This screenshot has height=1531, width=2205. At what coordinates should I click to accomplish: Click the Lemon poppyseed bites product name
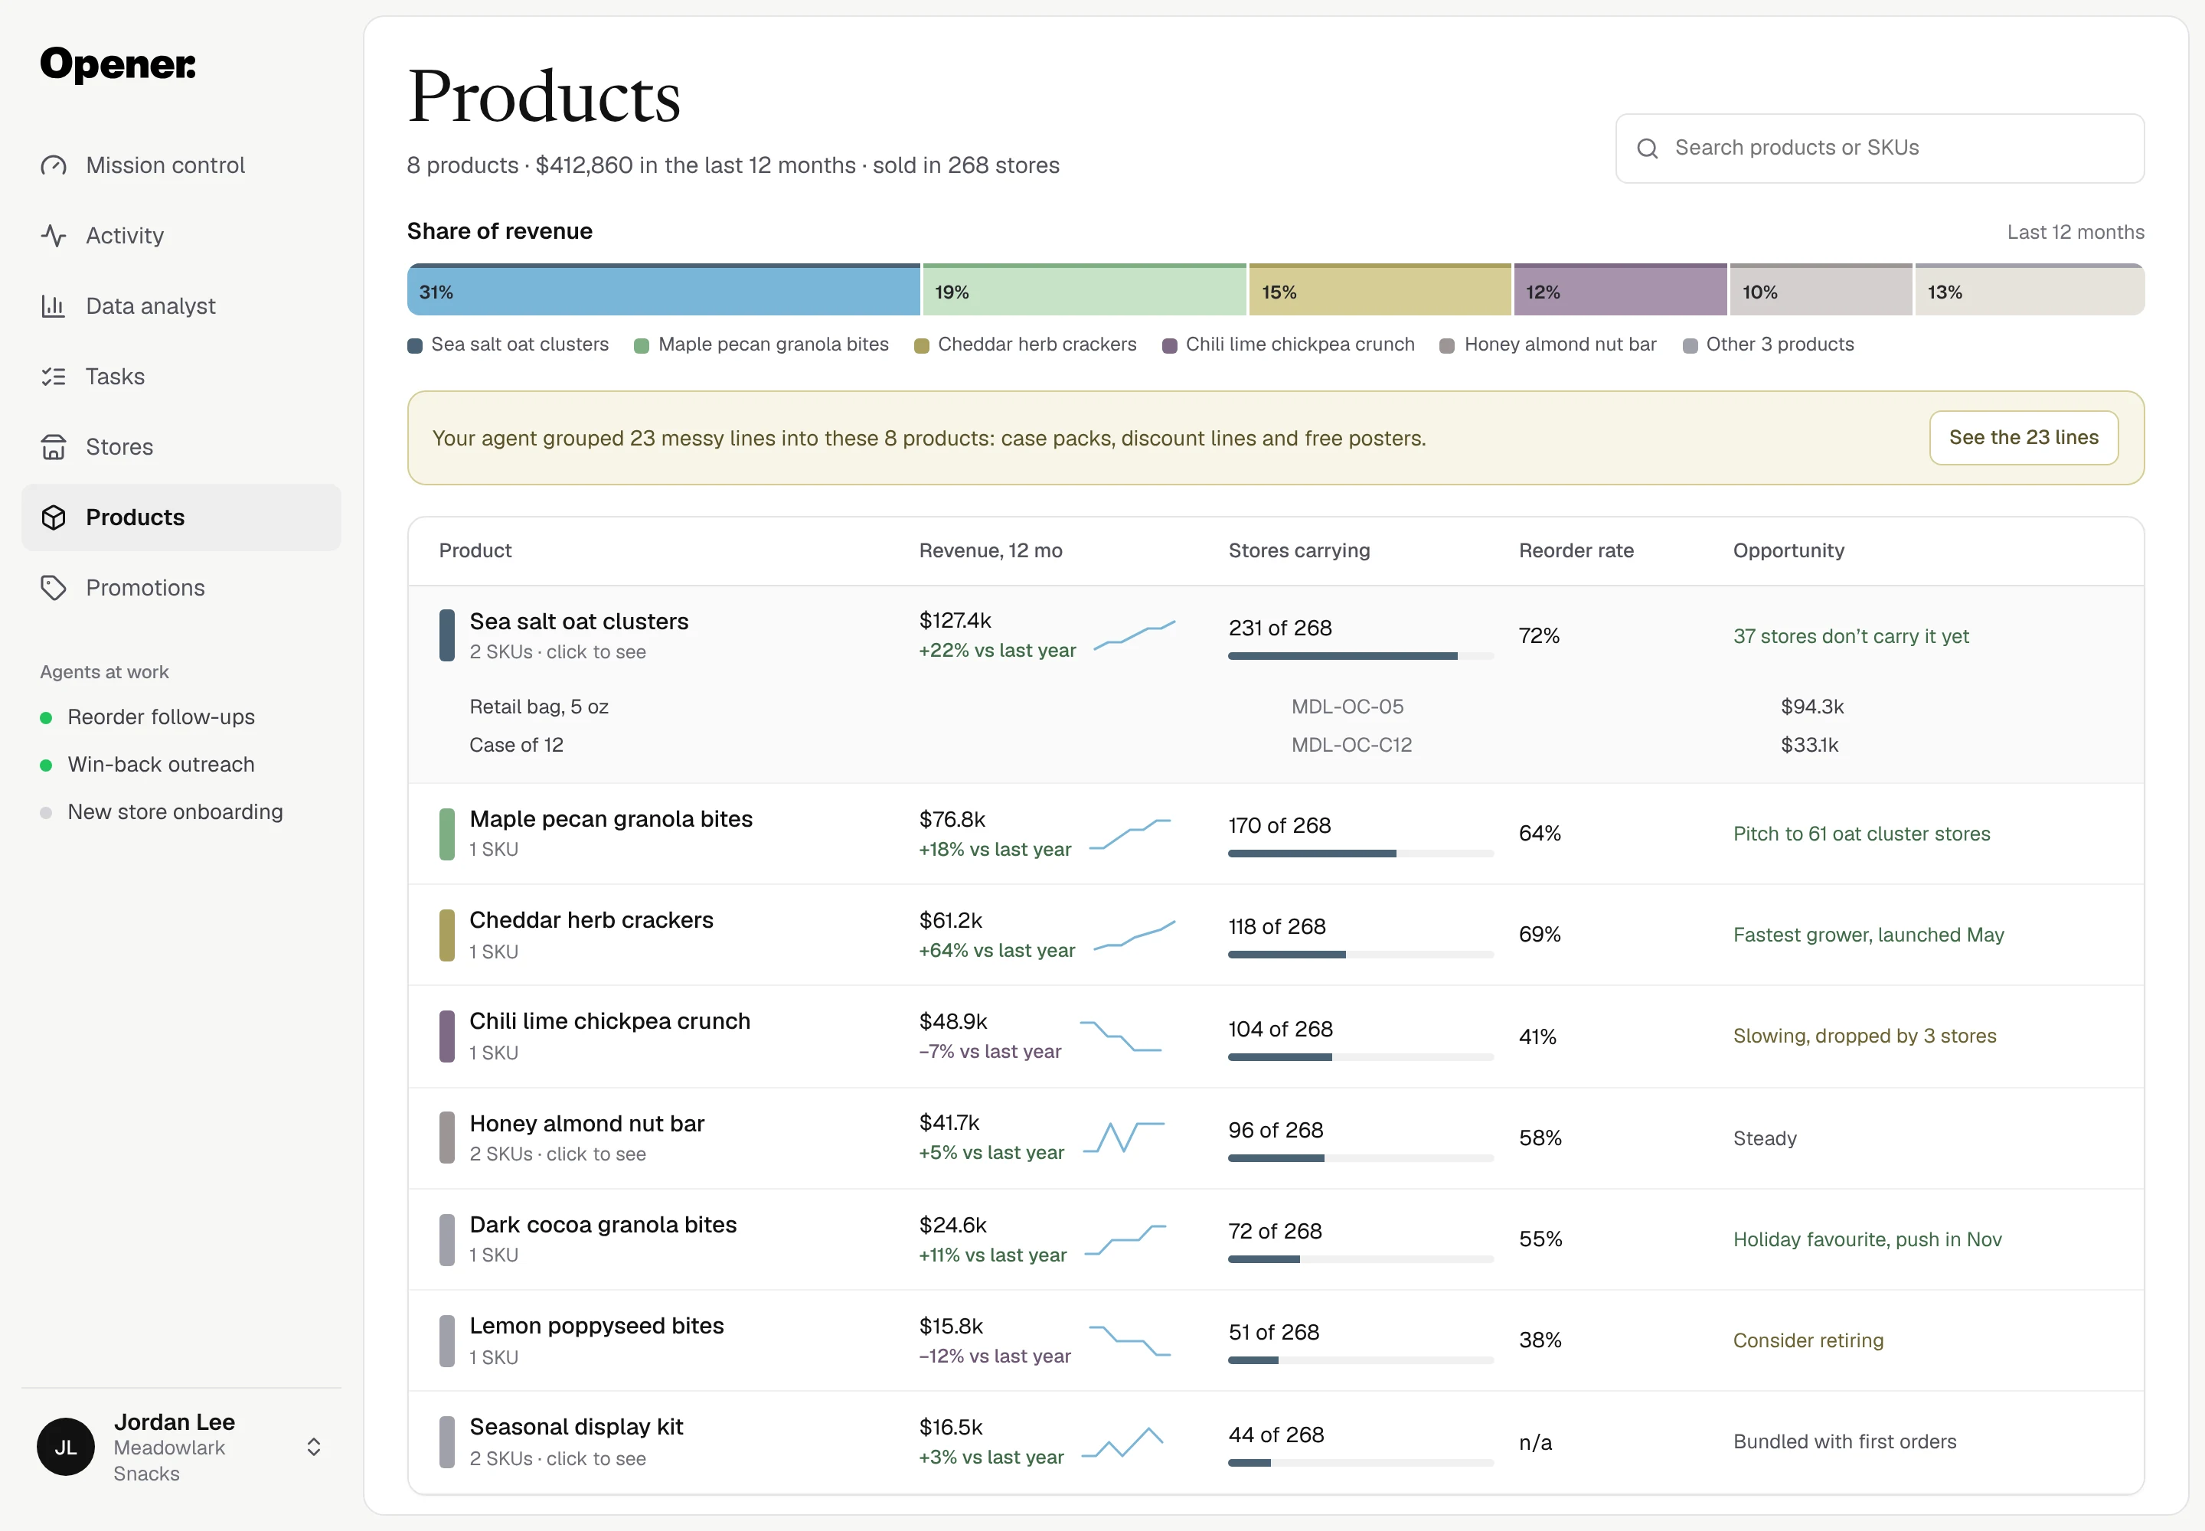click(596, 1326)
